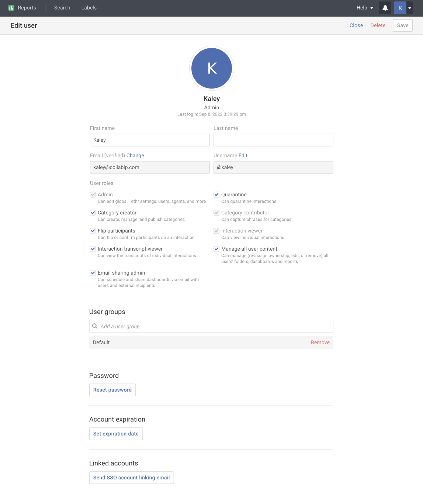The image size is (423, 489).
Task: Remove the Default user group
Action: pos(320,342)
